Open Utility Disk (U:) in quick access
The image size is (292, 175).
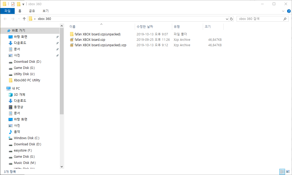pyautogui.click(x=24, y=74)
